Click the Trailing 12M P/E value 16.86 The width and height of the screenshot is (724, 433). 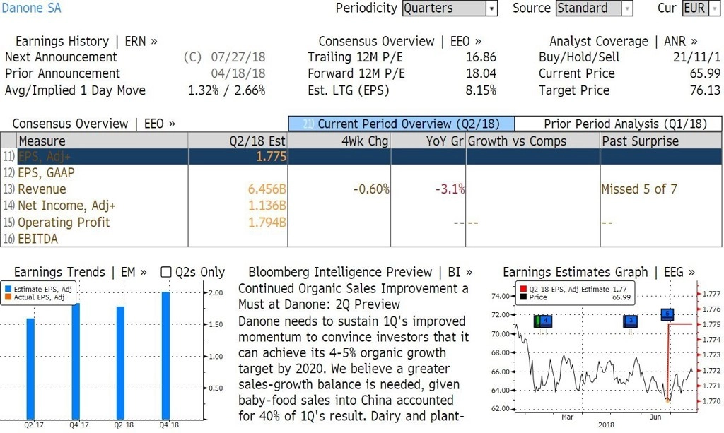[481, 57]
